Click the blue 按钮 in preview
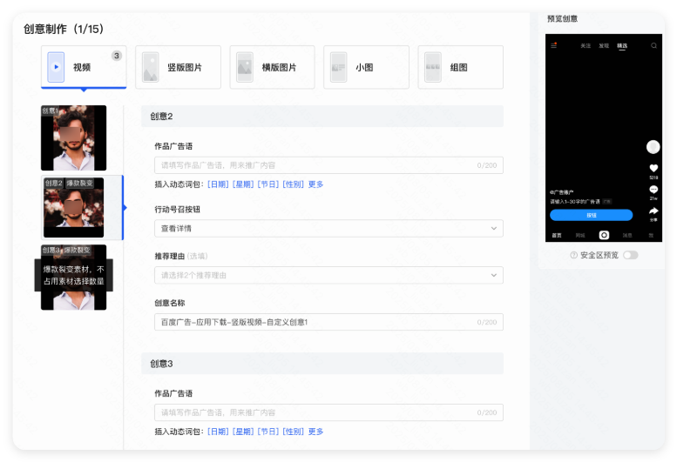This screenshot has width=677, height=462. point(591,215)
